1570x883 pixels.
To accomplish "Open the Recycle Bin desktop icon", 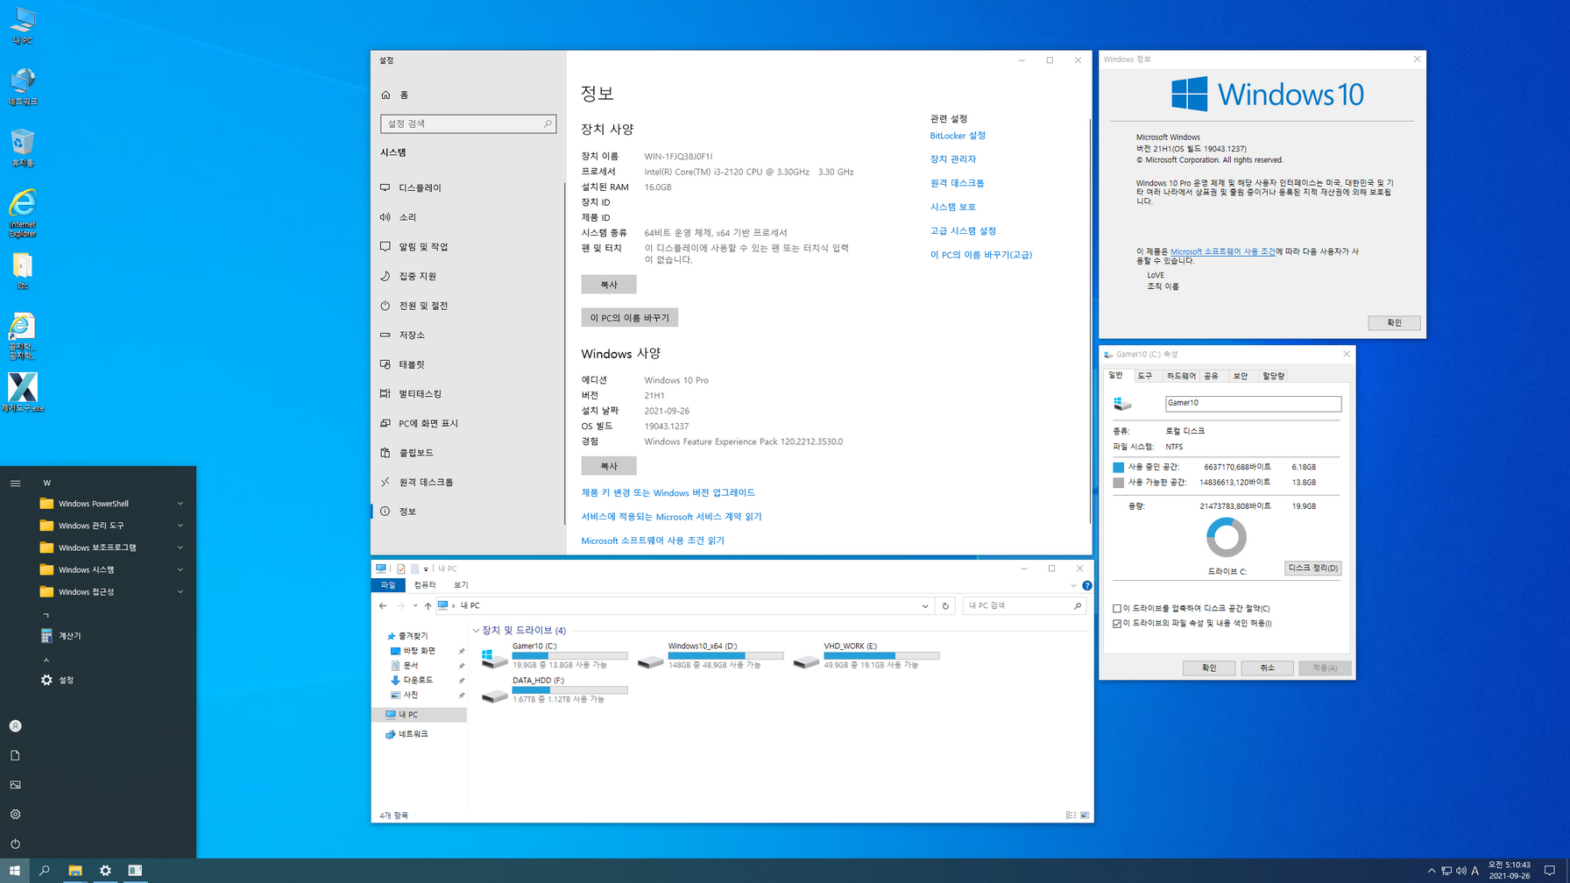I will (23, 148).
